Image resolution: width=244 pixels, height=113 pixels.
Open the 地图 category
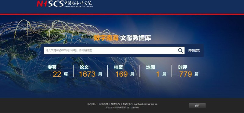150,67
